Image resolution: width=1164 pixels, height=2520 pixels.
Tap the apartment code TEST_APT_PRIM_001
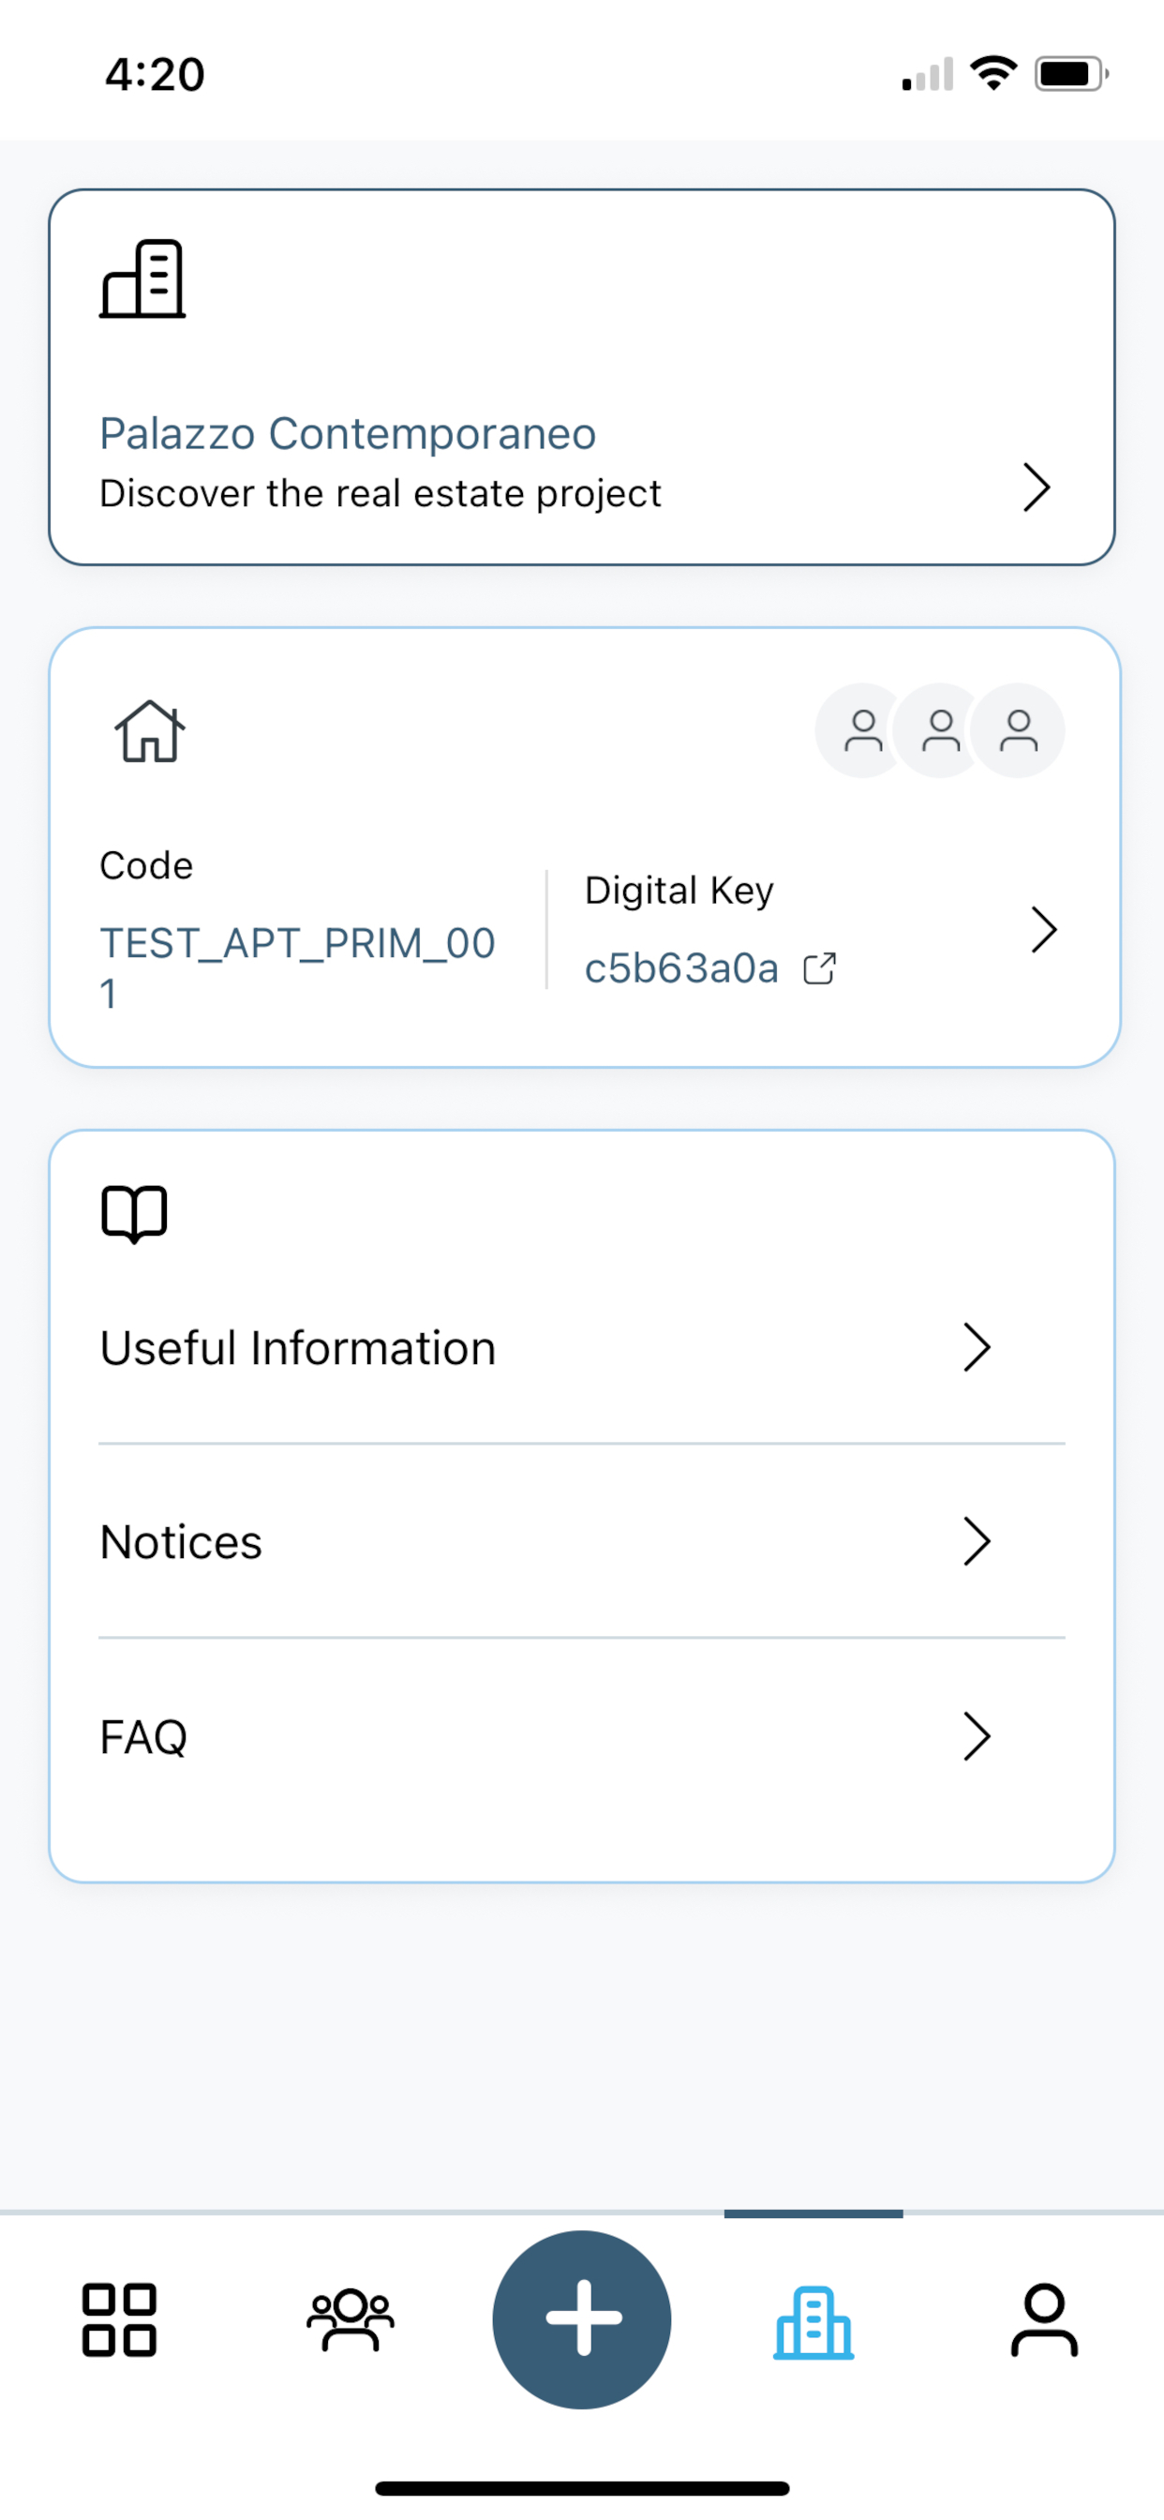(x=297, y=968)
